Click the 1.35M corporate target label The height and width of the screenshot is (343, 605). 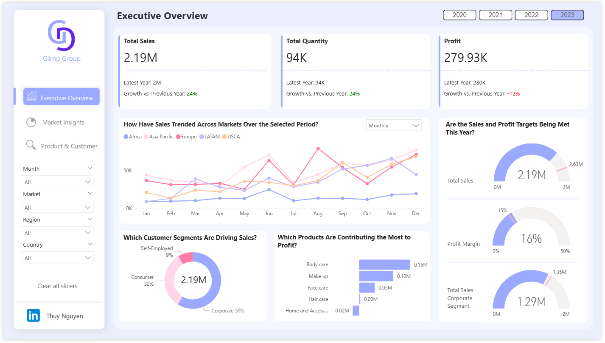(560, 272)
